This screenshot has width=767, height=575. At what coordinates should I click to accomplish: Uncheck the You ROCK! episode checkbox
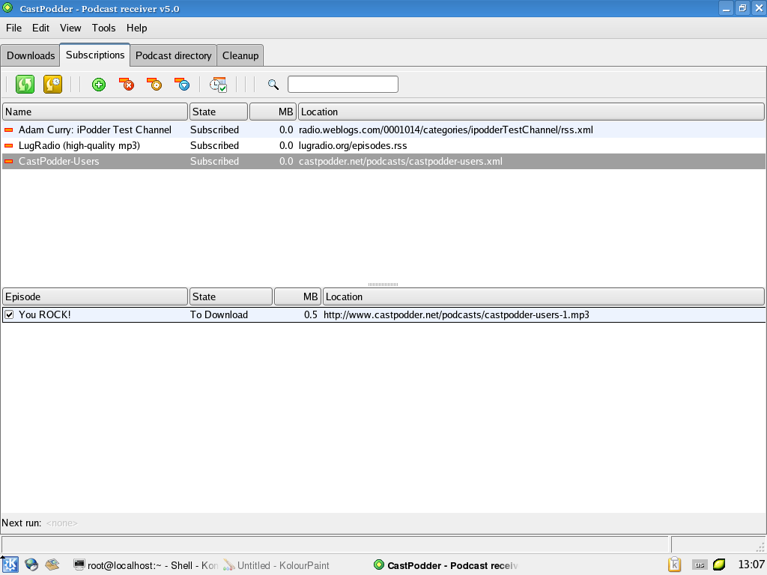coord(9,315)
